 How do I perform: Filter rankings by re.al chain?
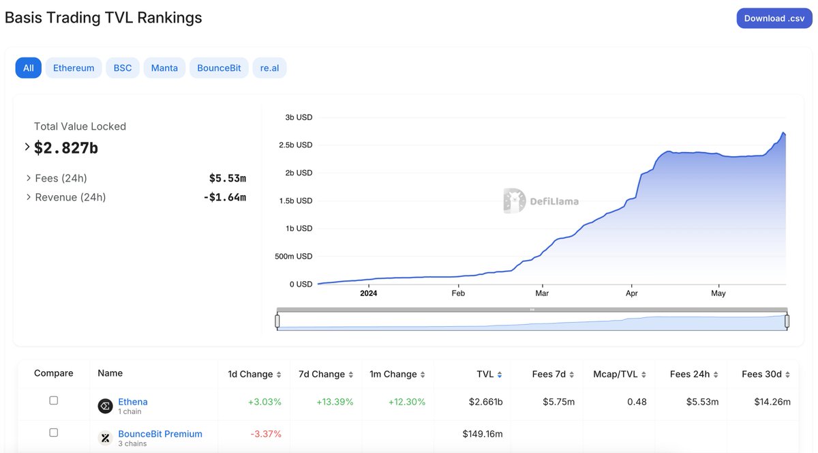click(269, 68)
